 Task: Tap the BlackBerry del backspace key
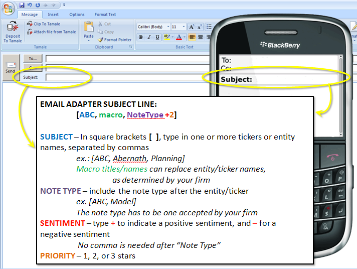pos(340,193)
